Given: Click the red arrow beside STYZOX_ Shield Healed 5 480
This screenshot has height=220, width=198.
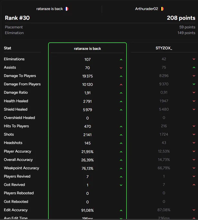Looking at the screenshot, I should click(x=194, y=109).
